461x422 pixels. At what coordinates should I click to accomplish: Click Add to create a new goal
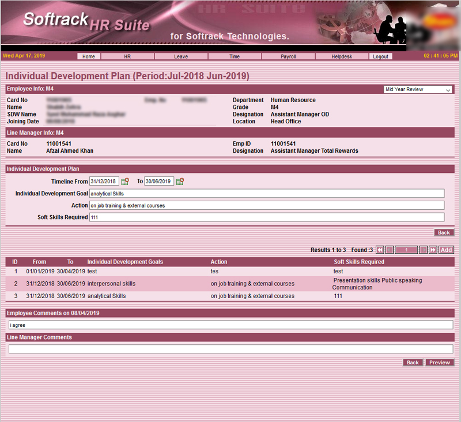[446, 250]
